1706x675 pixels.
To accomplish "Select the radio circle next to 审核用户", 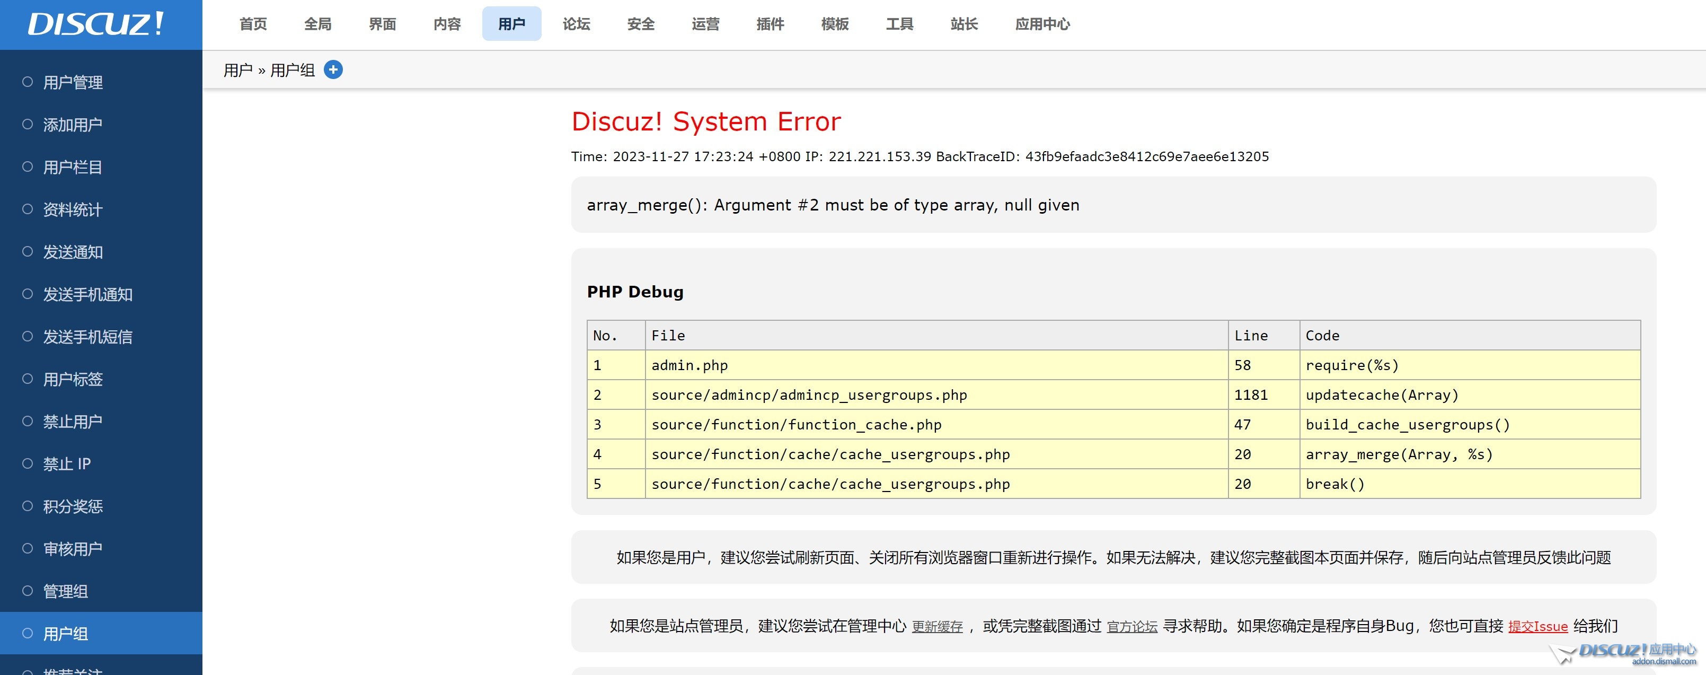I will coord(27,548).
